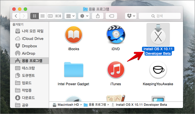Select 응용 프로그램 in the sidebar
The height and width of the screenshot is (114, 195).
click(29, 61)
